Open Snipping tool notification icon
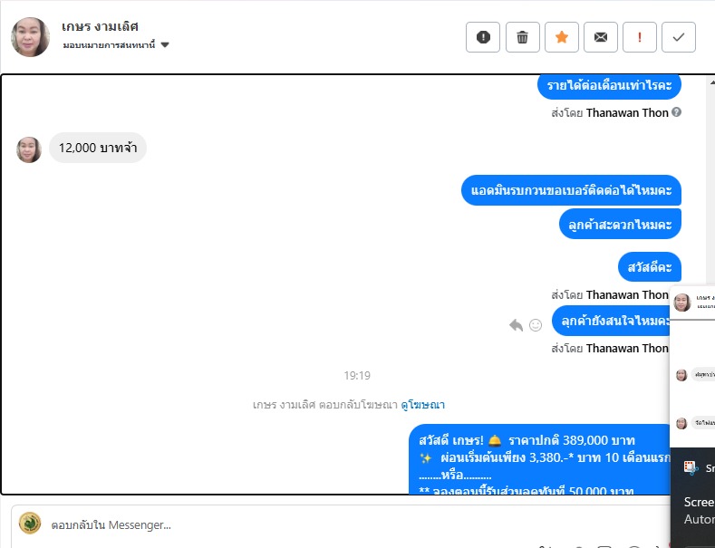This screenshot has width=715, height=548. [x=691, y=467]
